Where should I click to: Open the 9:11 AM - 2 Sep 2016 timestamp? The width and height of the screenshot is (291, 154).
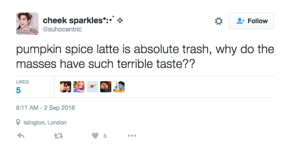(45, 108)
